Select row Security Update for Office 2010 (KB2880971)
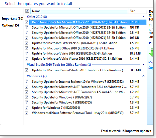The height and width of the screenshot is (138, 156). (88, 38)
